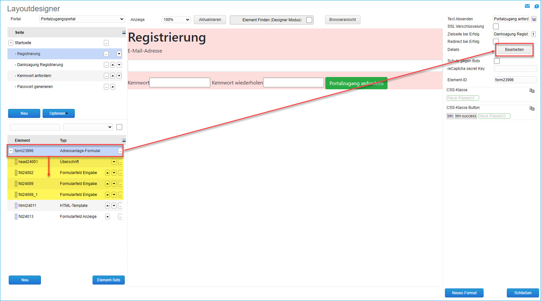Select the head24001 Überschrift element
The image size is (541, 301).
click(x=65, y=162)
